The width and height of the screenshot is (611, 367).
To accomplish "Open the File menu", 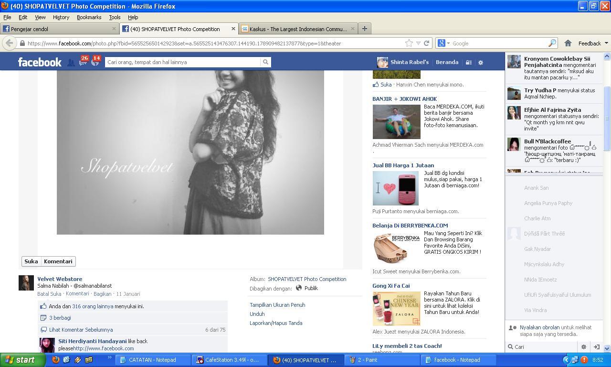I will click(x=7, y=17).
